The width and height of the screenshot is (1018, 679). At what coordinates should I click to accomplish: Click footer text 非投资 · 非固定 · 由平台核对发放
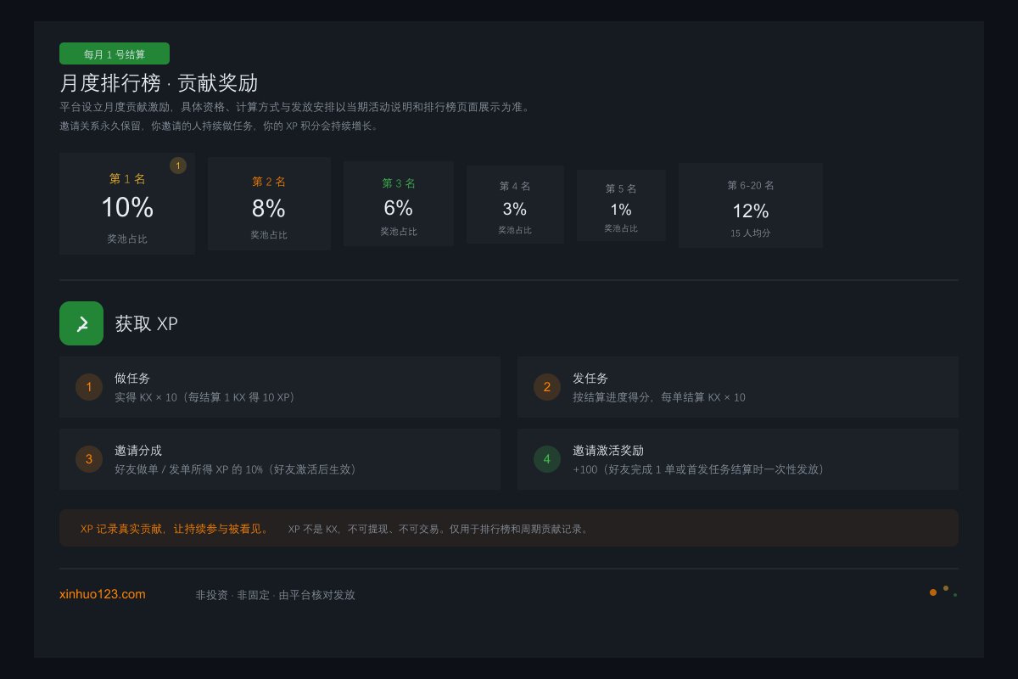(x=276, y=595)
